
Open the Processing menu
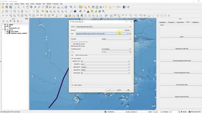(x=56, y=4)
